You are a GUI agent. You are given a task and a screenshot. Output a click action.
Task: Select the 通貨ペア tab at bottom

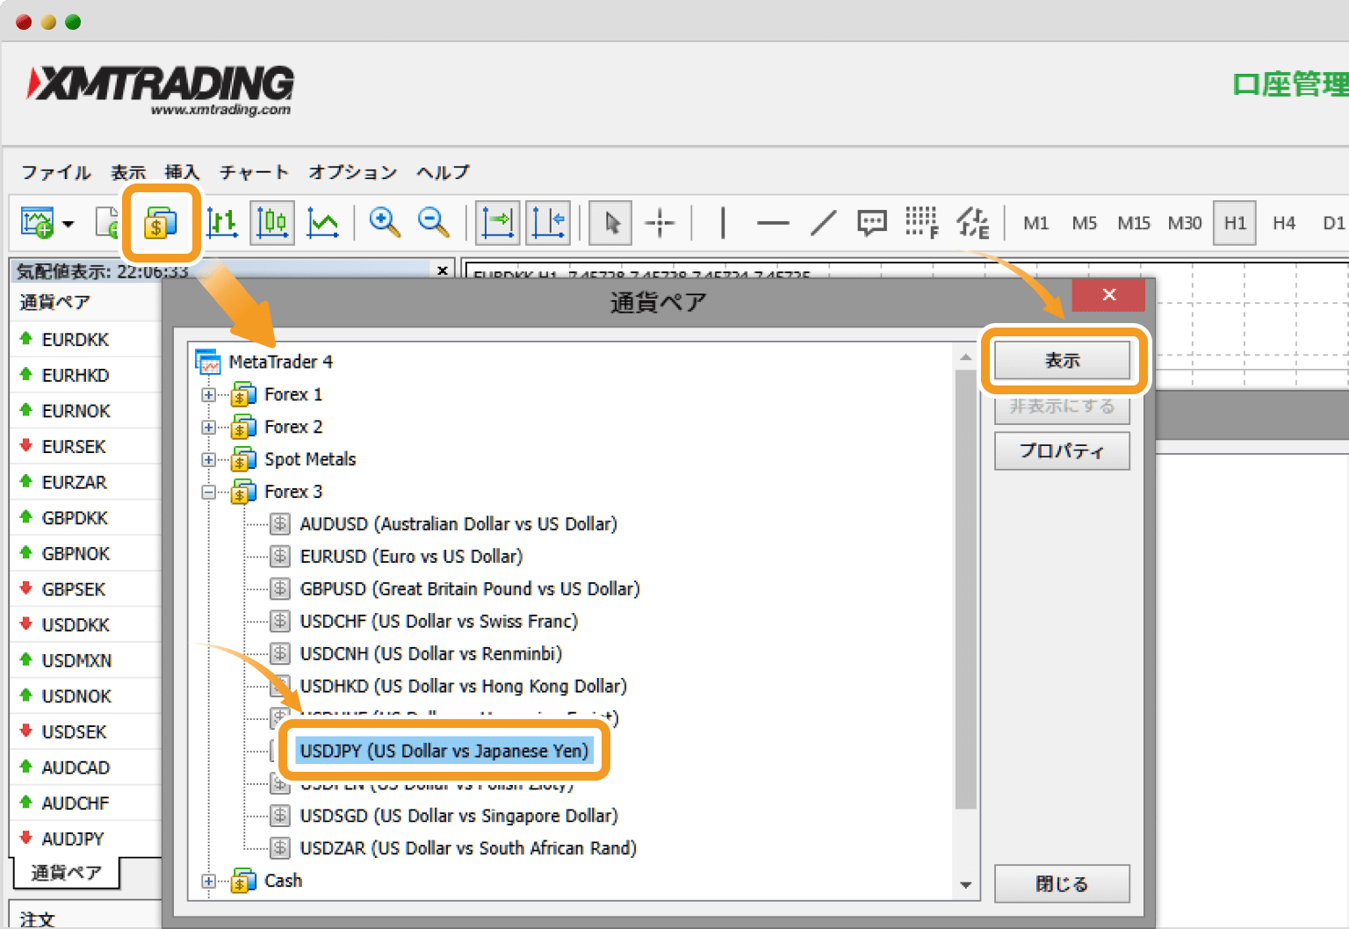point(67,873)
